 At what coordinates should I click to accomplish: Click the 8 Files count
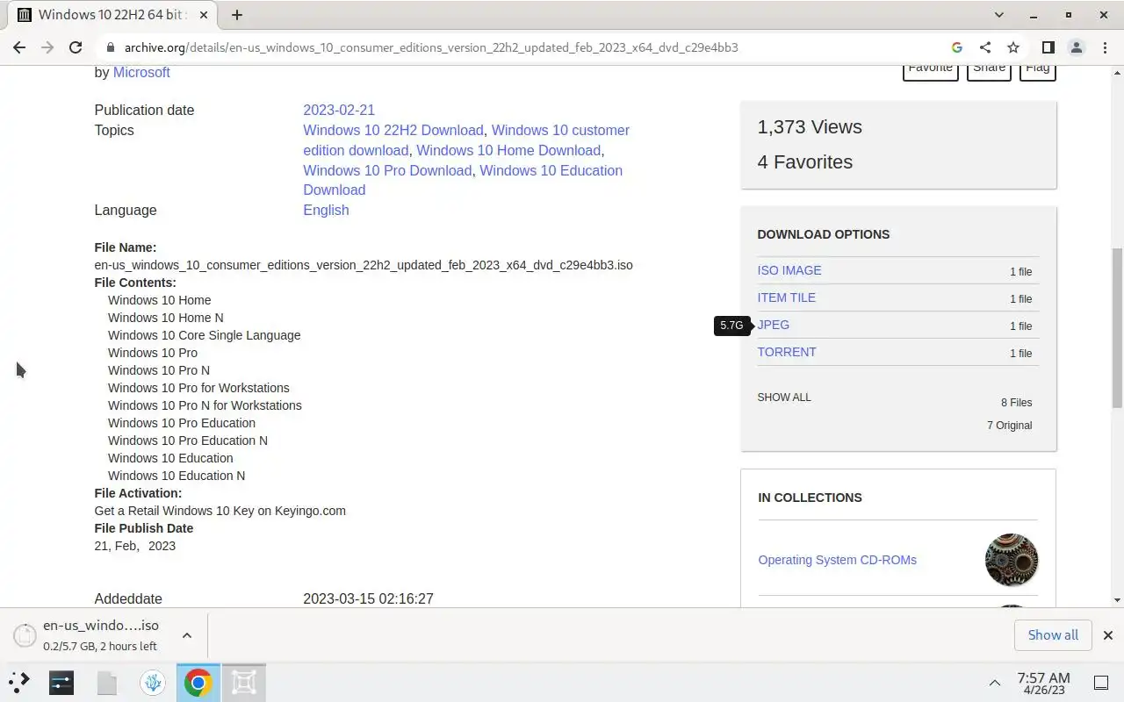1016,403
